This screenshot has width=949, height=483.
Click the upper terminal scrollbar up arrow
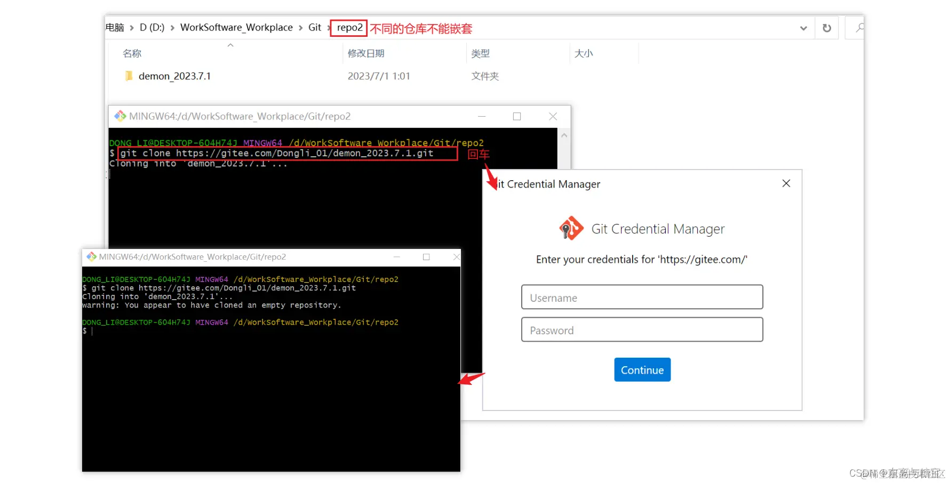point(564,135)
